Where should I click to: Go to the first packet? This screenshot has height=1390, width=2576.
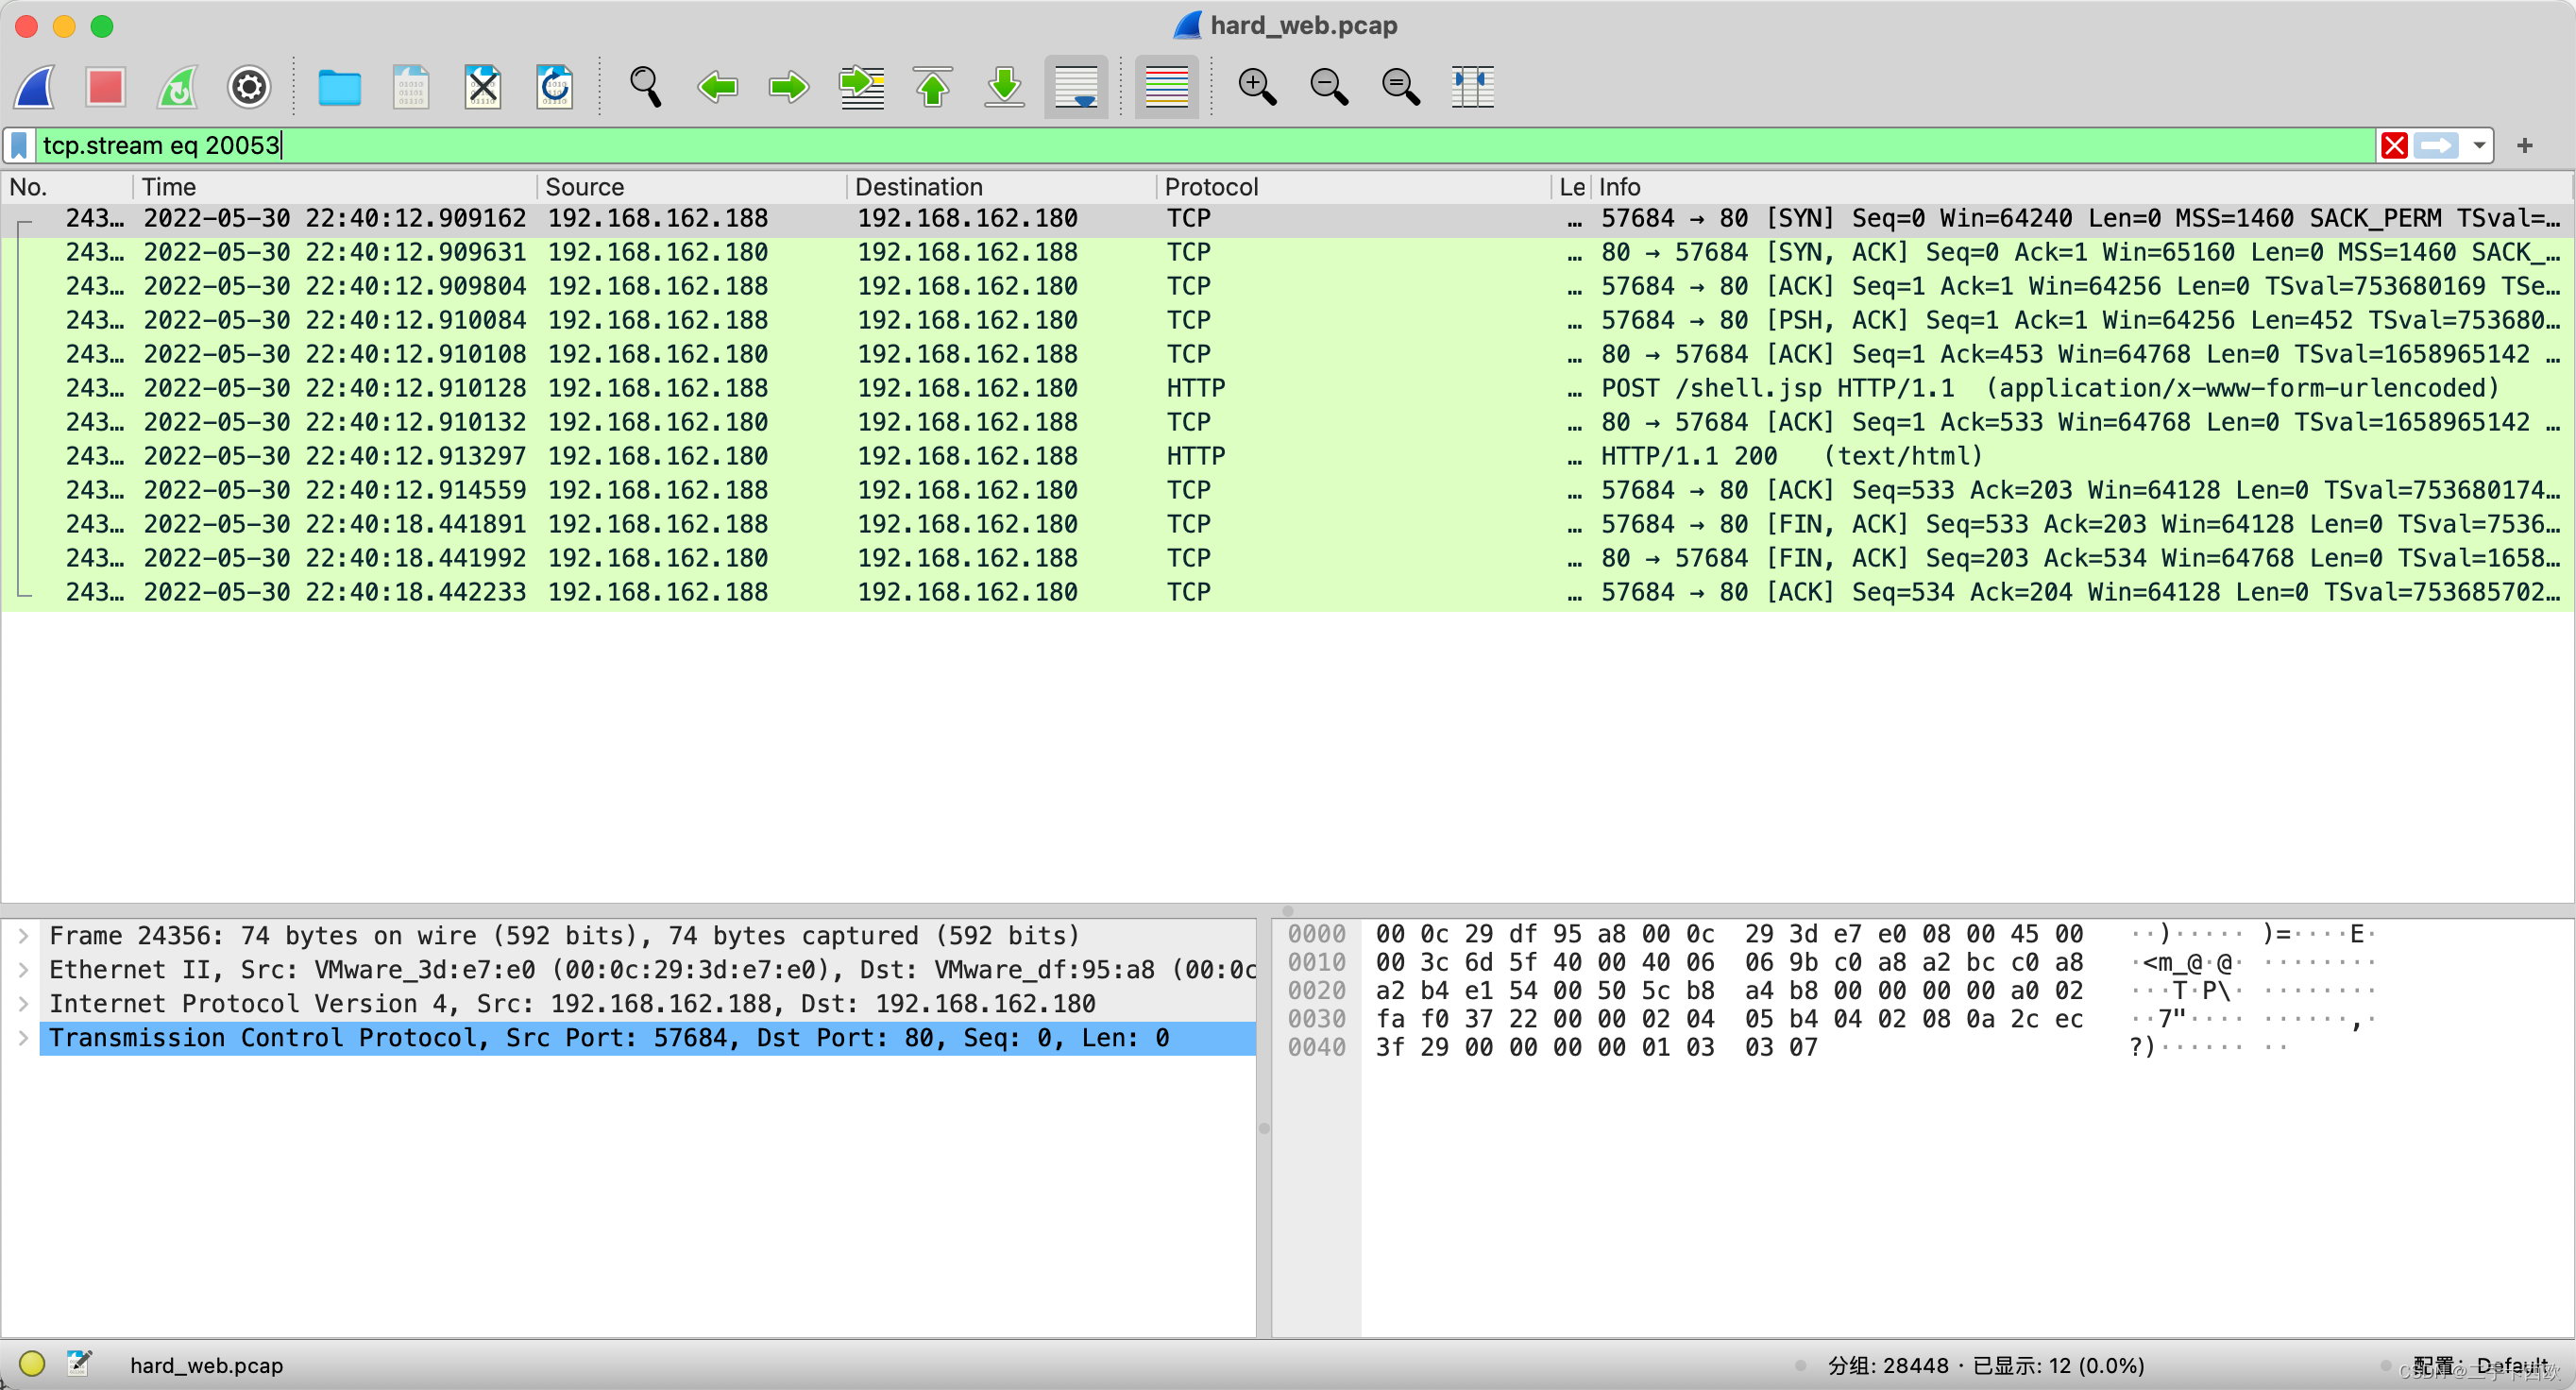coord(932,87)
